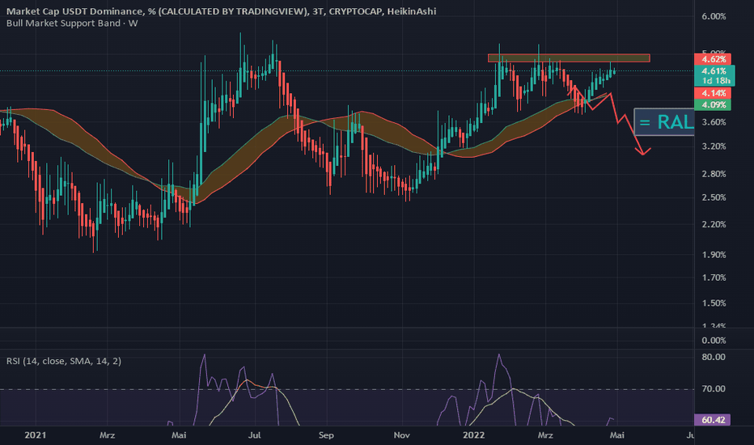Click the red 4.14% band label
The height and width of the screenshot is (445, 754).
pos(713,93)
